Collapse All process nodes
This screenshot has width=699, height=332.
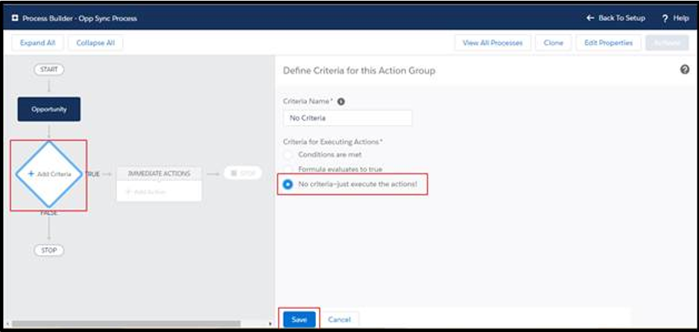(96, 42)
